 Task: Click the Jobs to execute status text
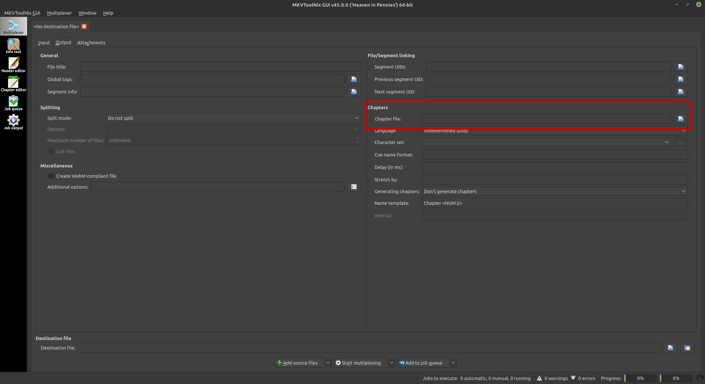point(477,378)
